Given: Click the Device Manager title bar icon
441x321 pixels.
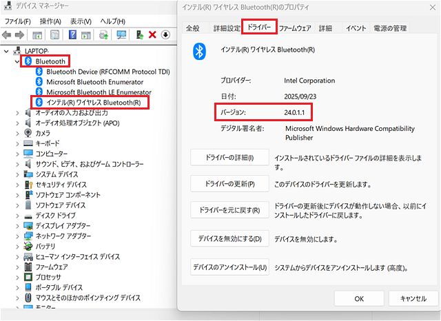Looking at the screenshot, I should (x=8, y=6).
